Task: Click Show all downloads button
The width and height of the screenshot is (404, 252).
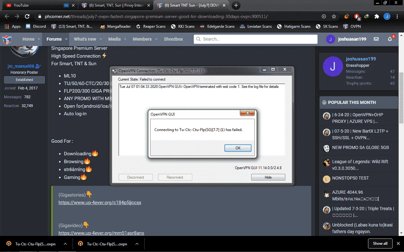Action: 380,243
